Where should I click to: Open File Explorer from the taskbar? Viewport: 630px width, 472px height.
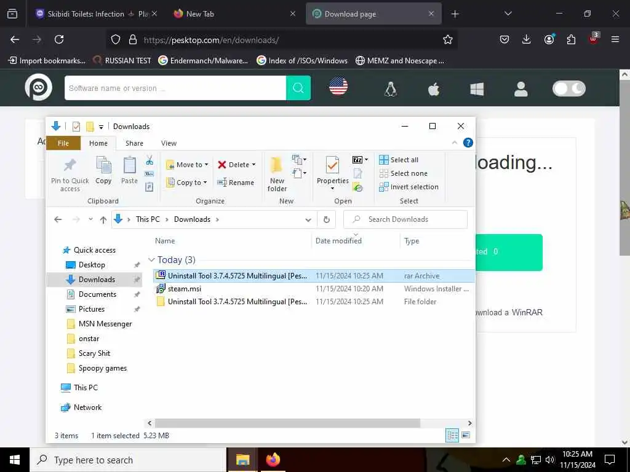click(x=242, y=460)
